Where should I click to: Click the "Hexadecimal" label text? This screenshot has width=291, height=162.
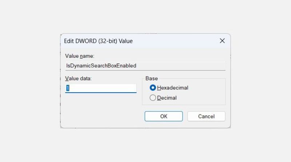coord(172,88)
